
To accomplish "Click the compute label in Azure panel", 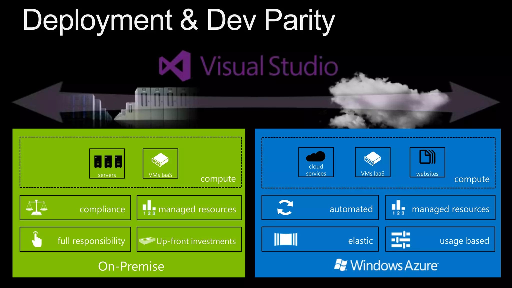I will (472, 179).
